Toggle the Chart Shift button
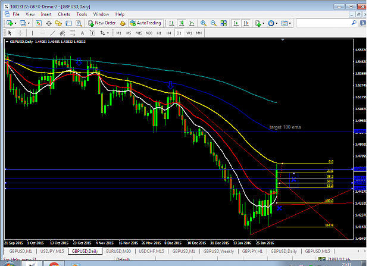Image resolution: width=372 pixels, height=266 pixels. (x=246, y=23)
